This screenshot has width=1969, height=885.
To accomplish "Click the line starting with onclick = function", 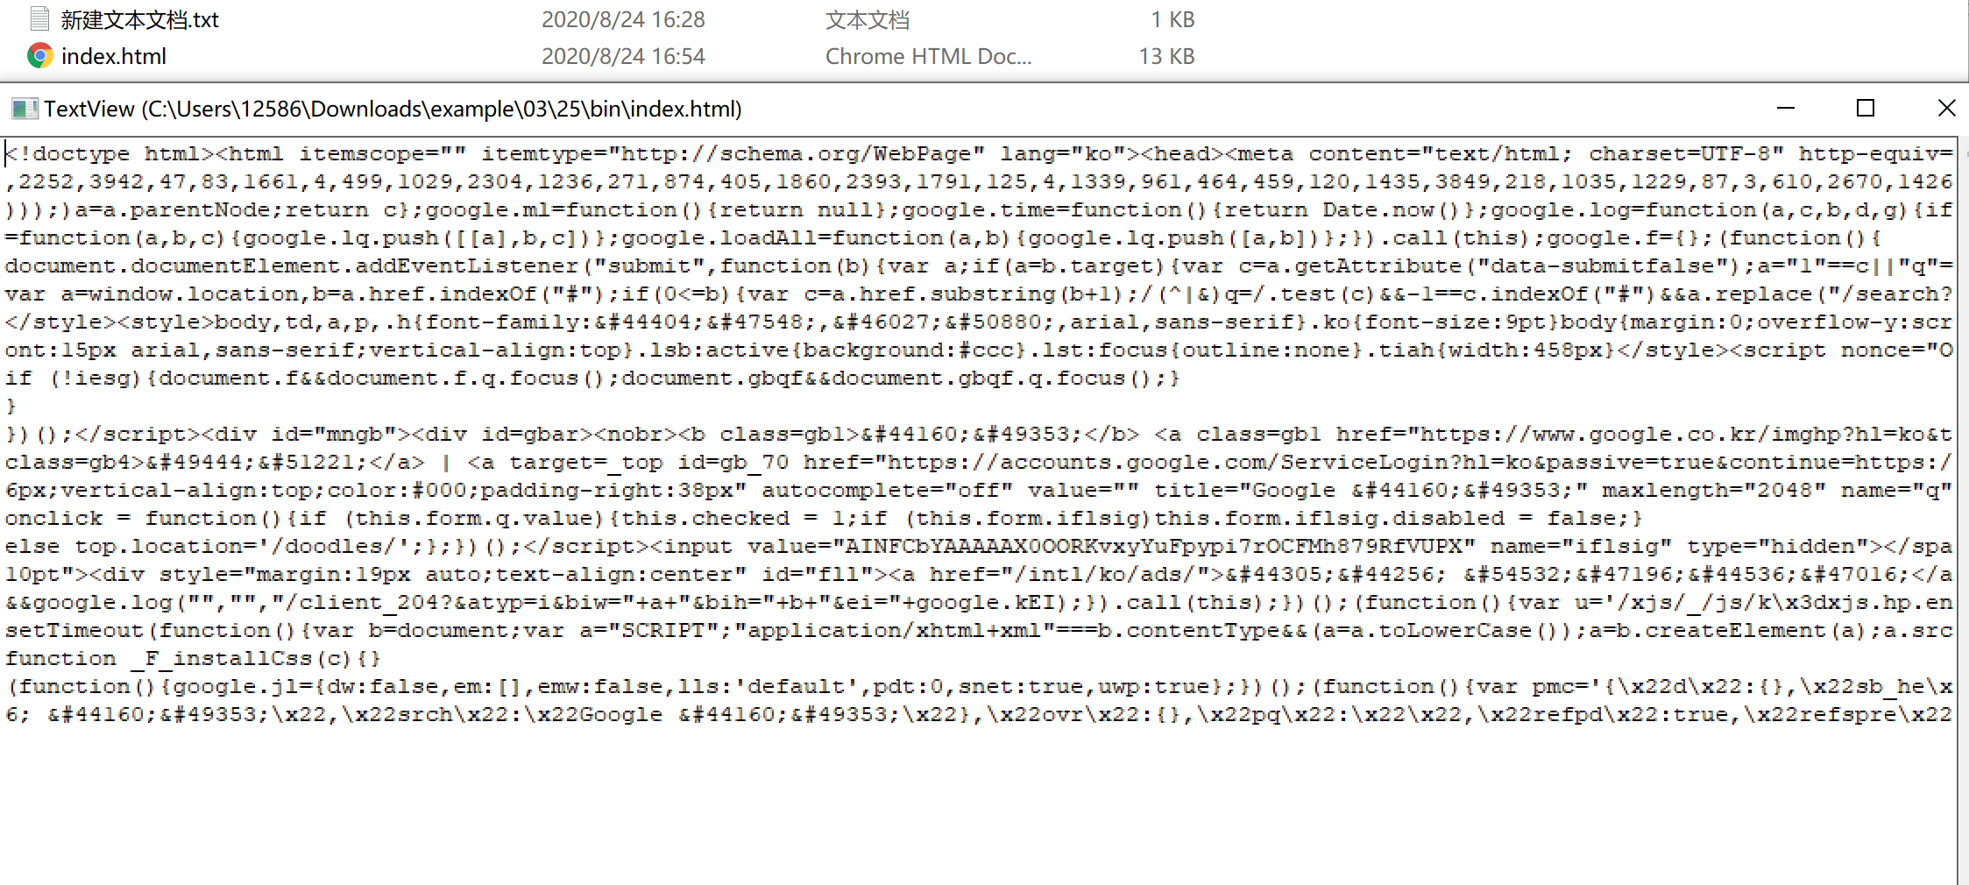I will (822, 519).
